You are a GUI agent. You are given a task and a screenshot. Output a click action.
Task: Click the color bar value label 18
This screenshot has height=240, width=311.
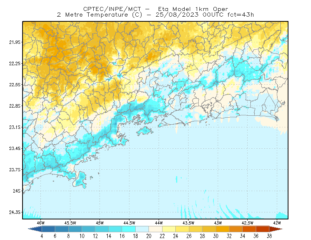pyautogui.click(x=135, y=236)
